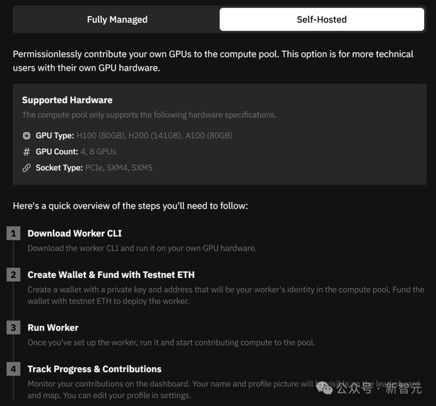Click Socket Type values PCIe, SXM4, SXM5
The width and height of the screenshot is (436, 406).
click(x=119, y=168)
